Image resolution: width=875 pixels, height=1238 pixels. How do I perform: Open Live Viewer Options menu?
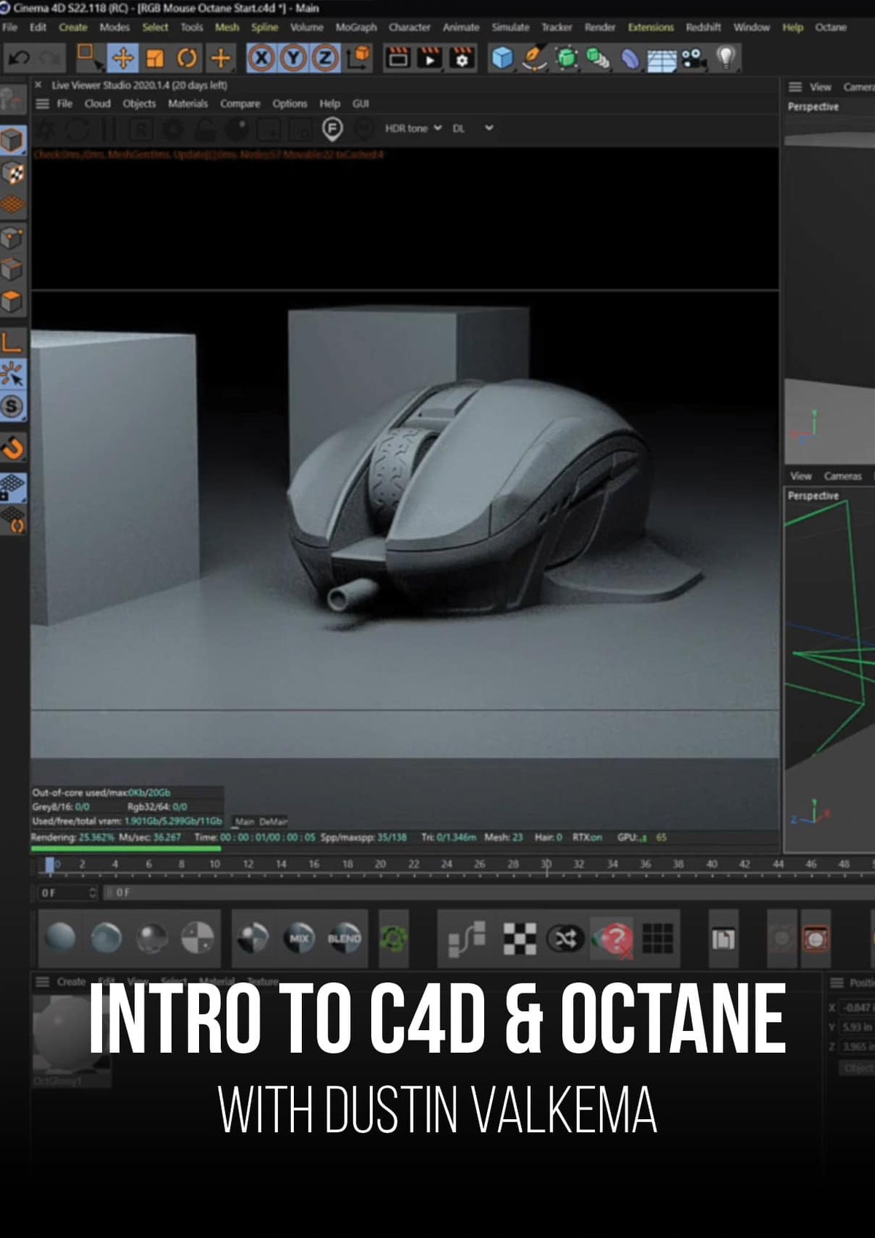[x=289, y=104]
